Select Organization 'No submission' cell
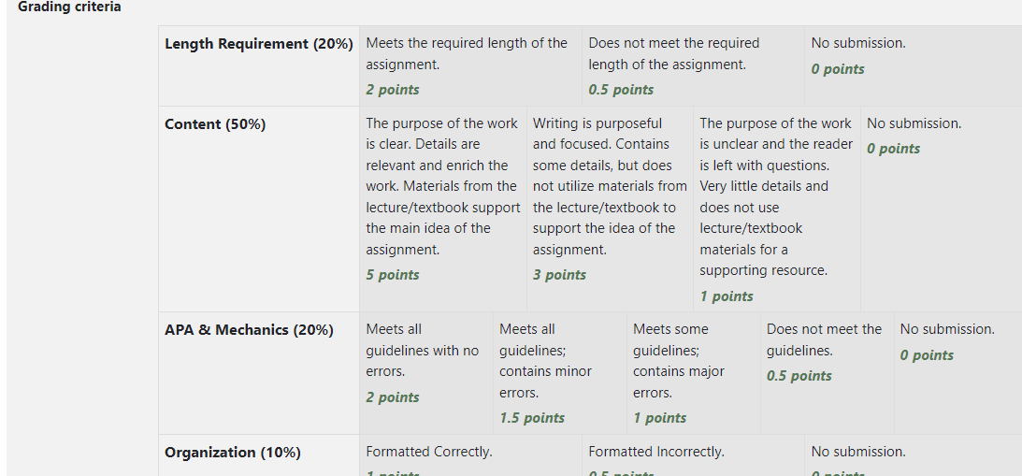This screenshot has width=1022, height=476. 913,455
